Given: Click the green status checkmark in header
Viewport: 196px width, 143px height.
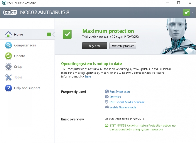Looking at the screenshot, I should pyautogui.click(x=186, y=12).
